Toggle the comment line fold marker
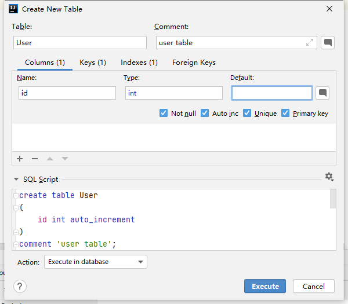The height and width of the screenshot is (304, 348). [x=16, y=244]
